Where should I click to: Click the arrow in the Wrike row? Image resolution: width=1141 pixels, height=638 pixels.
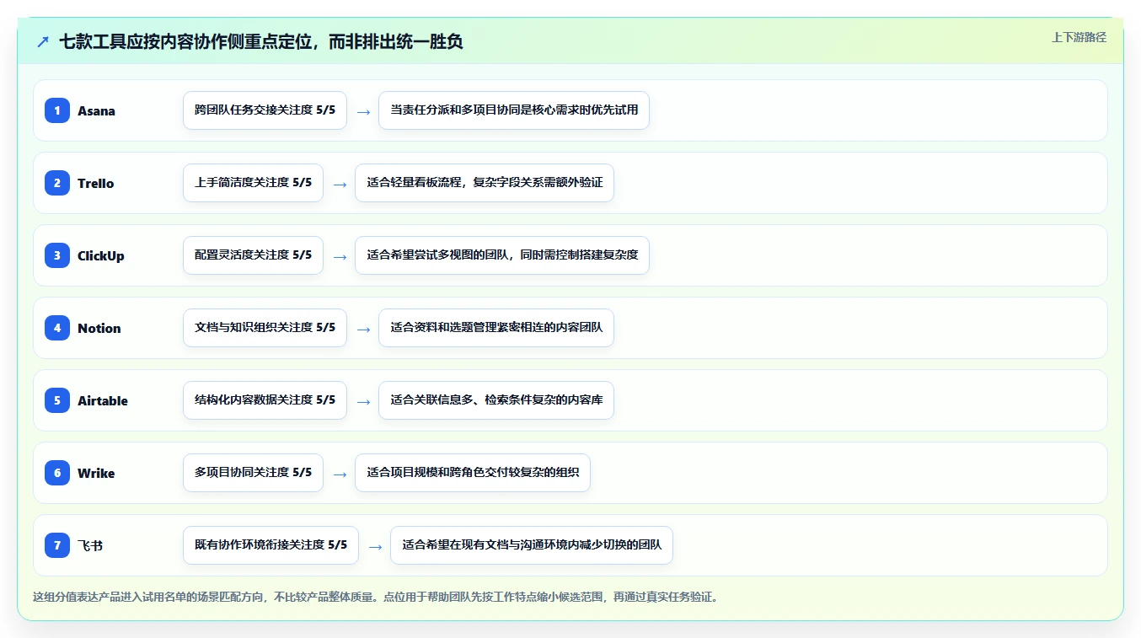[x=340, y=474]
